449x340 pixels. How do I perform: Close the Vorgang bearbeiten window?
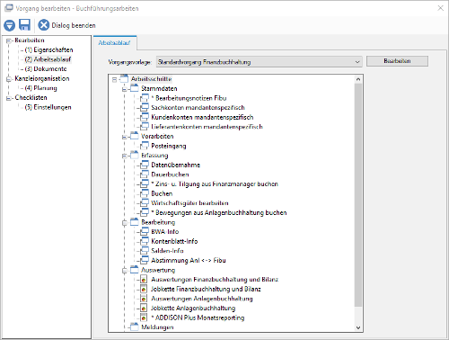[x=441, y=8]
